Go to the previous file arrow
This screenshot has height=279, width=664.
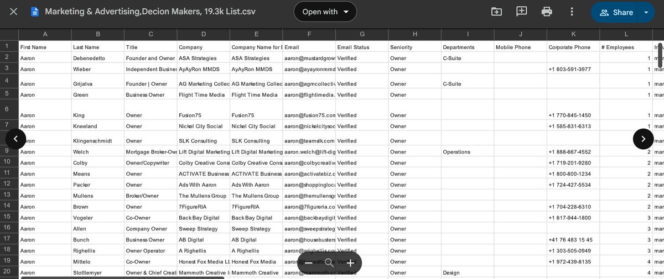click(15, 139)
